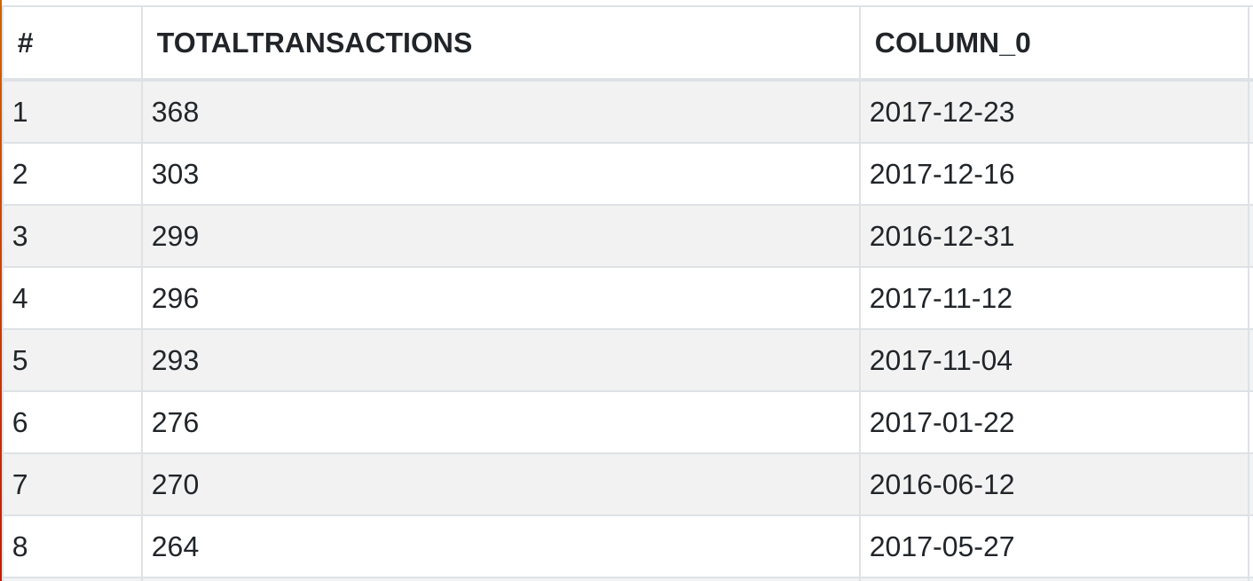
Task: Select the date cell 2016-06-12
Action: [x=942, y=484]
